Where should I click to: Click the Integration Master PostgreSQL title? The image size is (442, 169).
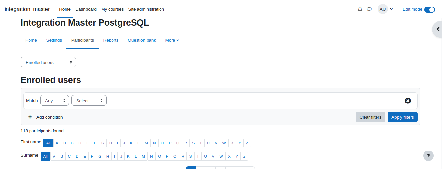[85, 23]
